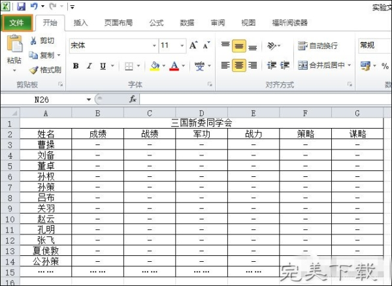Click the Save icon in quick access toolbar
This screenshot has width=392, height=286.
click(x=22, y=7)
